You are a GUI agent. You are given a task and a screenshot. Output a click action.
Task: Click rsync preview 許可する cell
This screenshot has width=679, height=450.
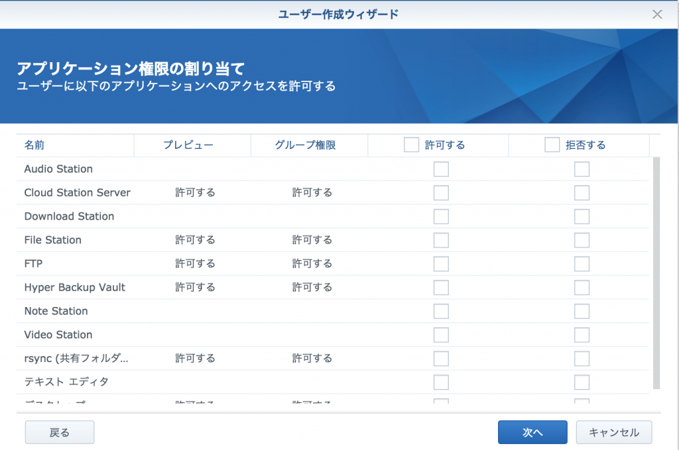(195, 359)
